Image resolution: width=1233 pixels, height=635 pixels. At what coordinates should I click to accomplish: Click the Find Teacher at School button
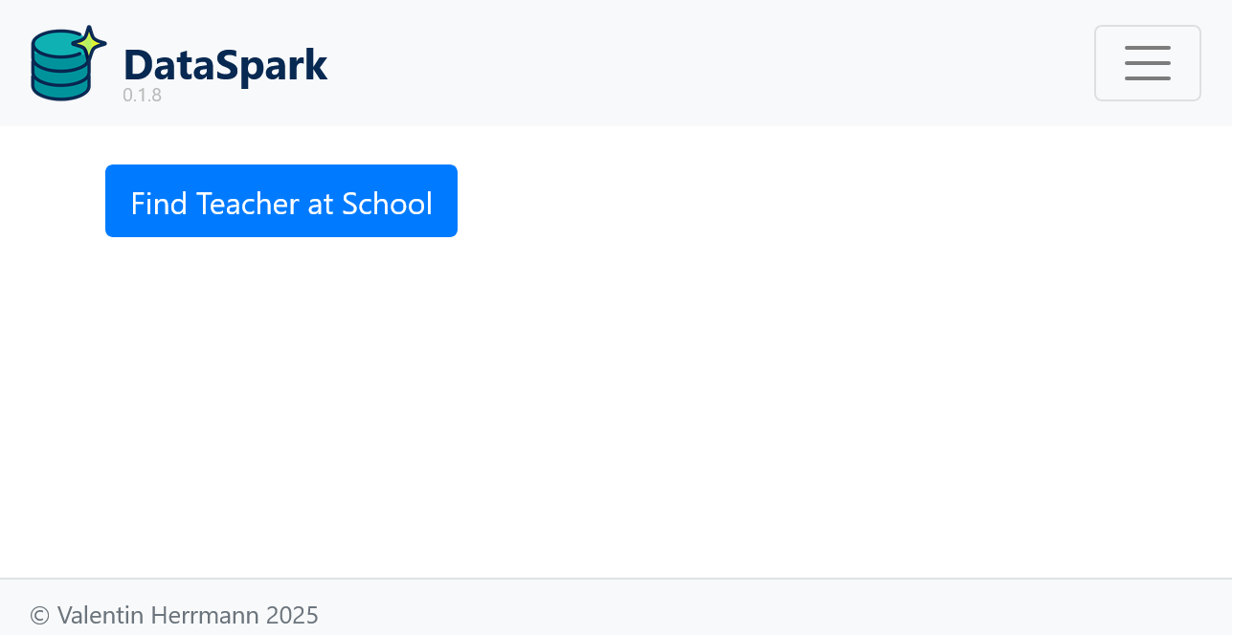click(281, 201)
